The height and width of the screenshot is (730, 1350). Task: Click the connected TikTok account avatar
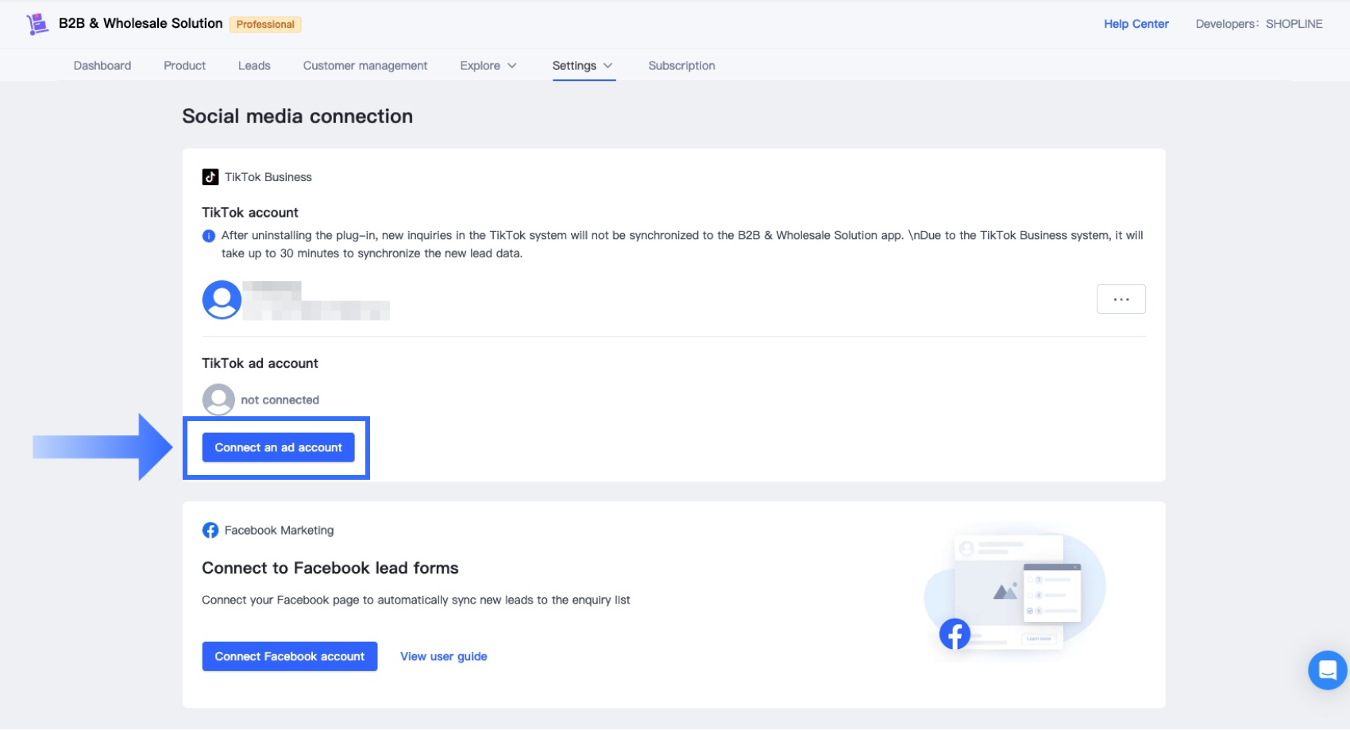pyautogui.click(x=222, y=299)
